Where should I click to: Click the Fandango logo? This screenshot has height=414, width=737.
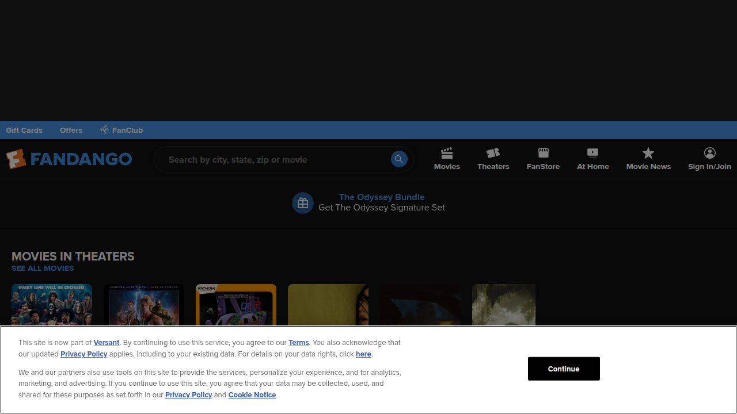[69, 159]
